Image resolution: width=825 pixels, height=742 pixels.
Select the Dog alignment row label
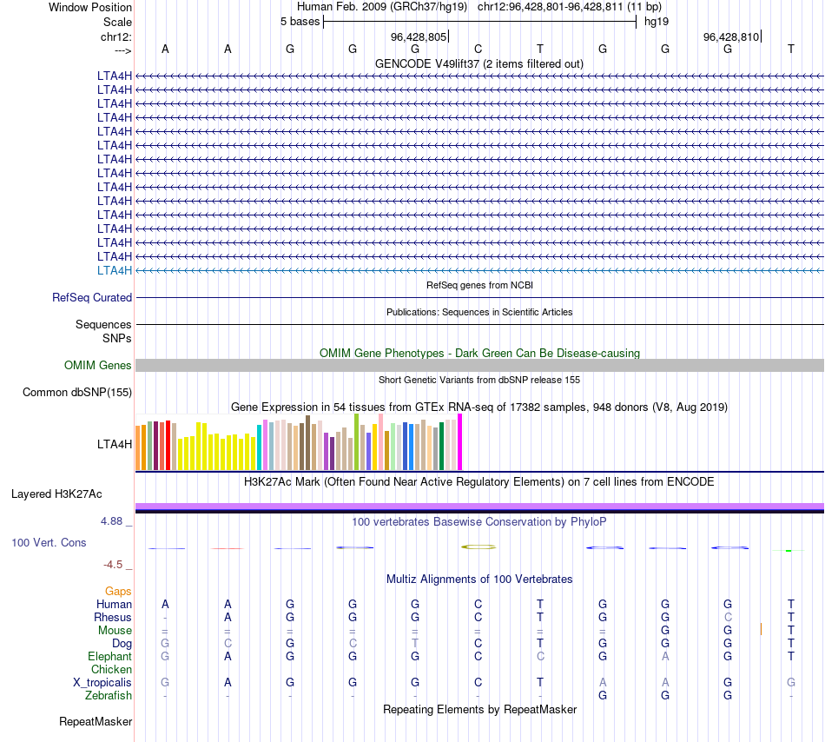point(122,644)
